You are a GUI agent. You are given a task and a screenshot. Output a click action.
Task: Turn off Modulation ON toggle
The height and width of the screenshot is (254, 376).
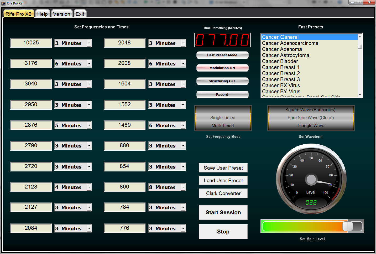pyautogui.click(x=222, y=68)
